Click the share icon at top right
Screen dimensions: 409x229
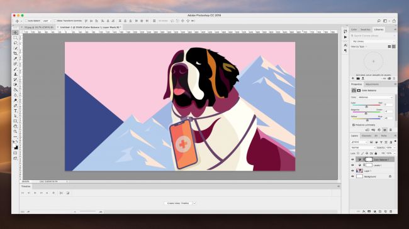click(x=394, y=21)
